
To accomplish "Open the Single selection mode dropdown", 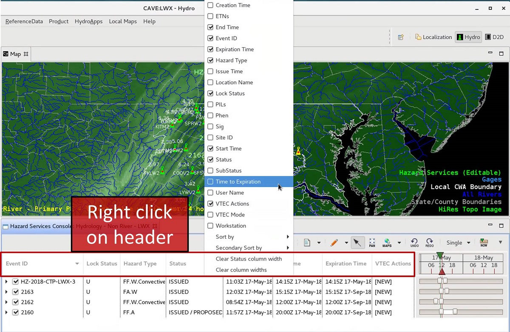I will point(458,243).
